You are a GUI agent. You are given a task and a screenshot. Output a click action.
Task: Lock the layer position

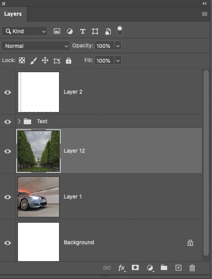pyautogui.click(x=45, y=60)
